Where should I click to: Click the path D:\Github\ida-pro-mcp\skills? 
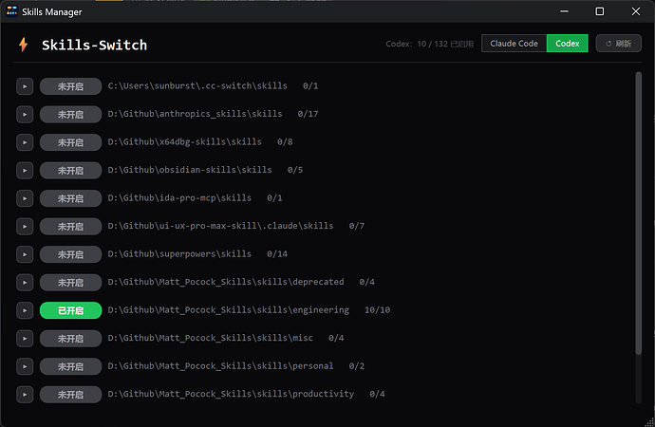179,197
